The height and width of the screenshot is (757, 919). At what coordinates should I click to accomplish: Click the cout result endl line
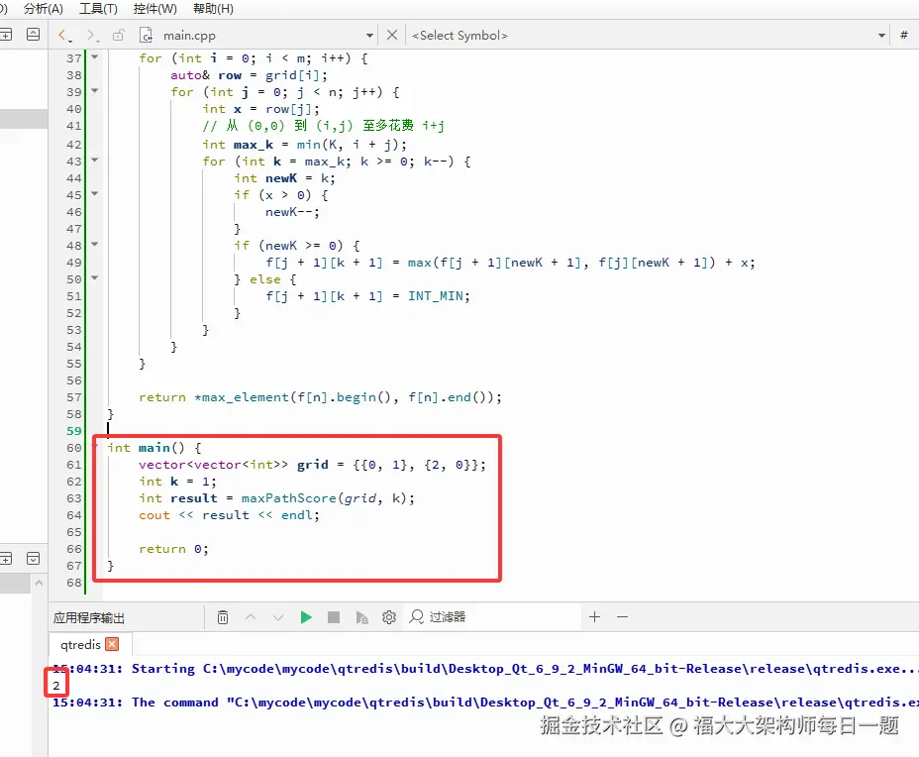[229, 515]
